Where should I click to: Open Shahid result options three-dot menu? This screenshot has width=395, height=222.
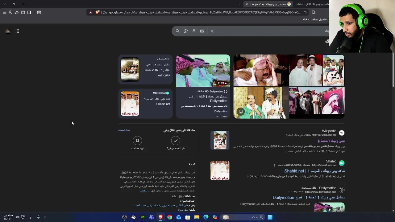click(274, 165)
